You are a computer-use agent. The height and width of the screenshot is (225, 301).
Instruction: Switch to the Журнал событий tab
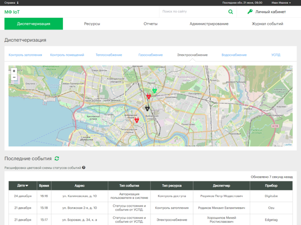click(267, 24)
